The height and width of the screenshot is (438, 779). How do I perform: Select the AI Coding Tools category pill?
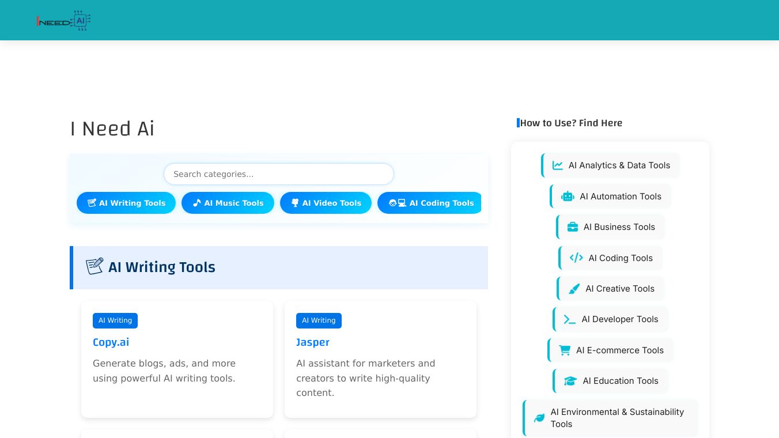click(429, 203)
